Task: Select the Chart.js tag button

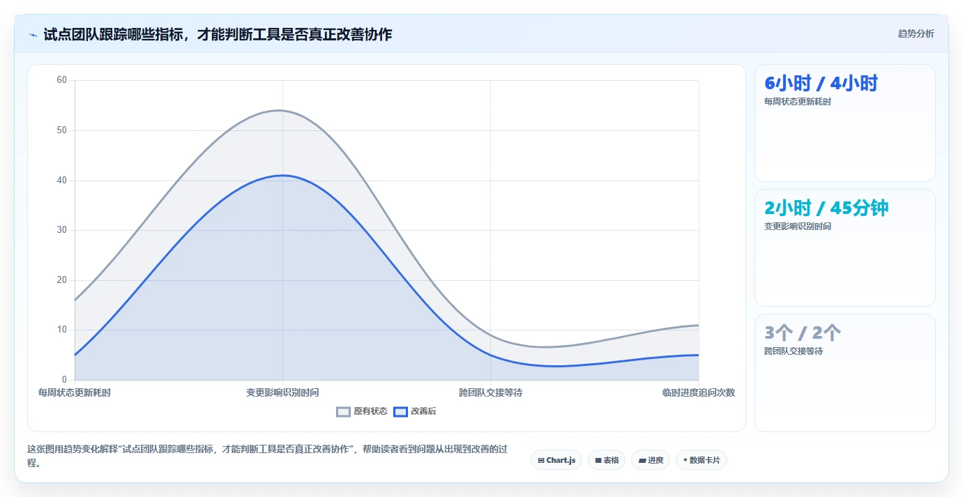Action: (556, 460)
